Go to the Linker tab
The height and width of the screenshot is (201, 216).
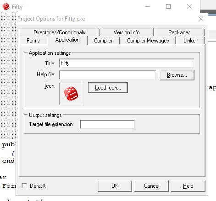pyautogui.click(x=190, y=41)
